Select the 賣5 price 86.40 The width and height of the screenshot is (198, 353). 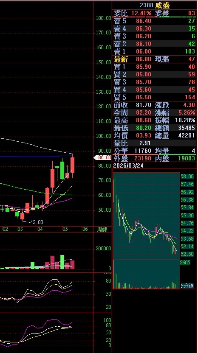pyautogui.click(x=144, y=21)
